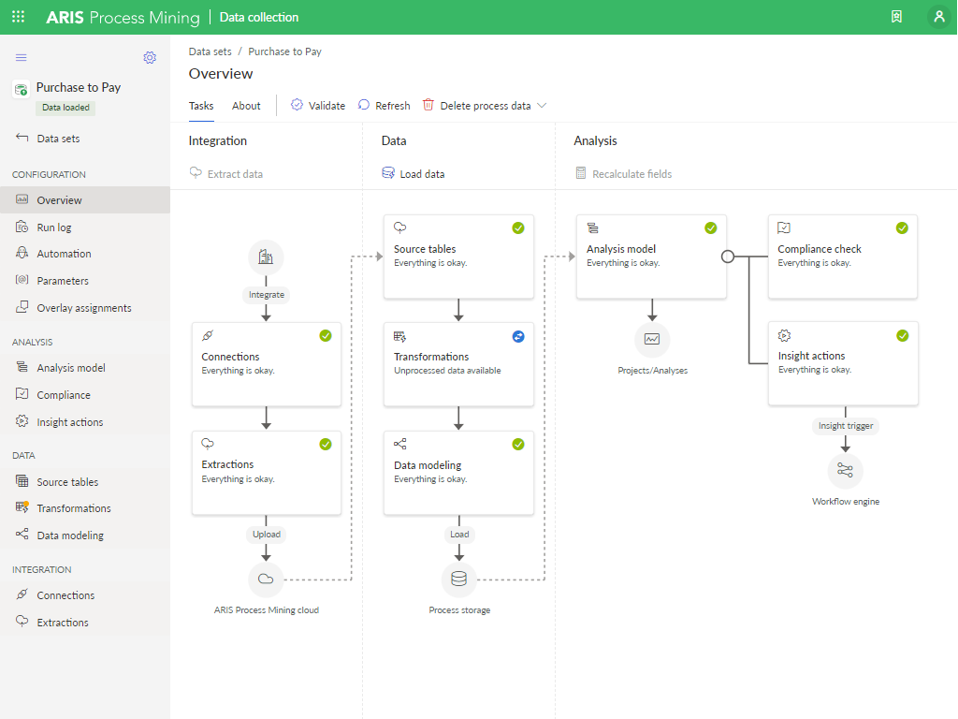Click the Refresh button text
Image resolution: width=958 pixels, height=719 pixels.
pos(393,106)
